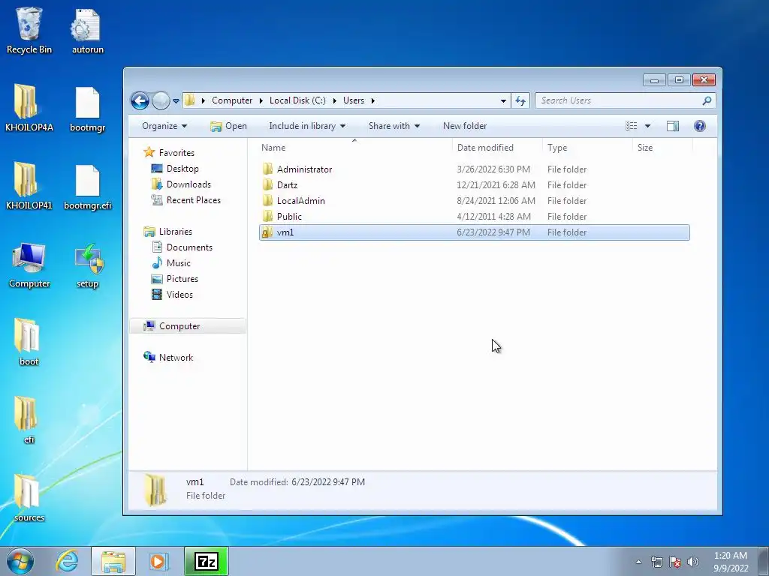
Task: Expand the arrow after Users breadcrumb
Action: click(x=372, y=101)
